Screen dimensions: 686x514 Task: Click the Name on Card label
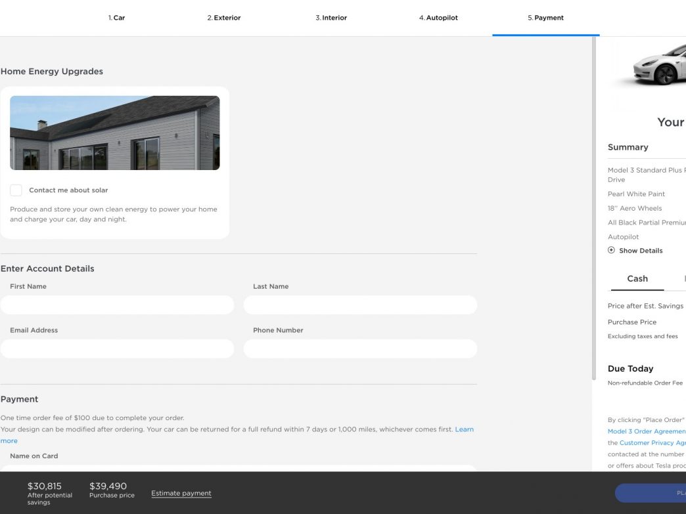(34, 456)
